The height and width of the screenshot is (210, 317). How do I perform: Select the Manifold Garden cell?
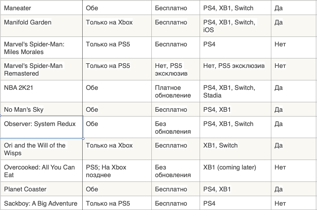click(28, 22)
